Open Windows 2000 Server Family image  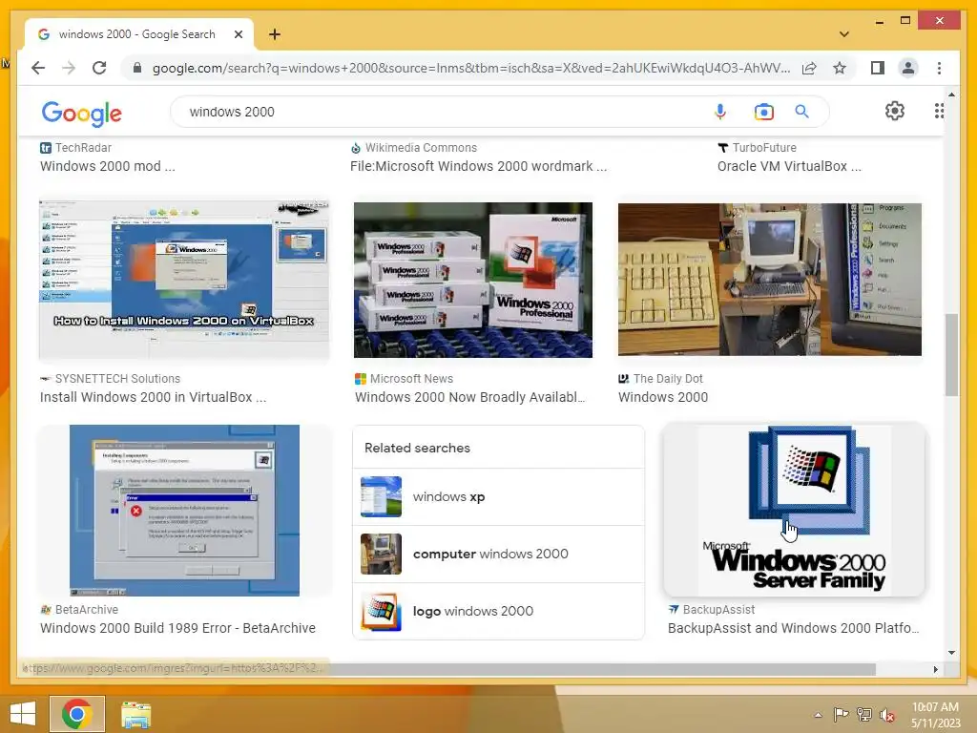(x=795, y=510)
